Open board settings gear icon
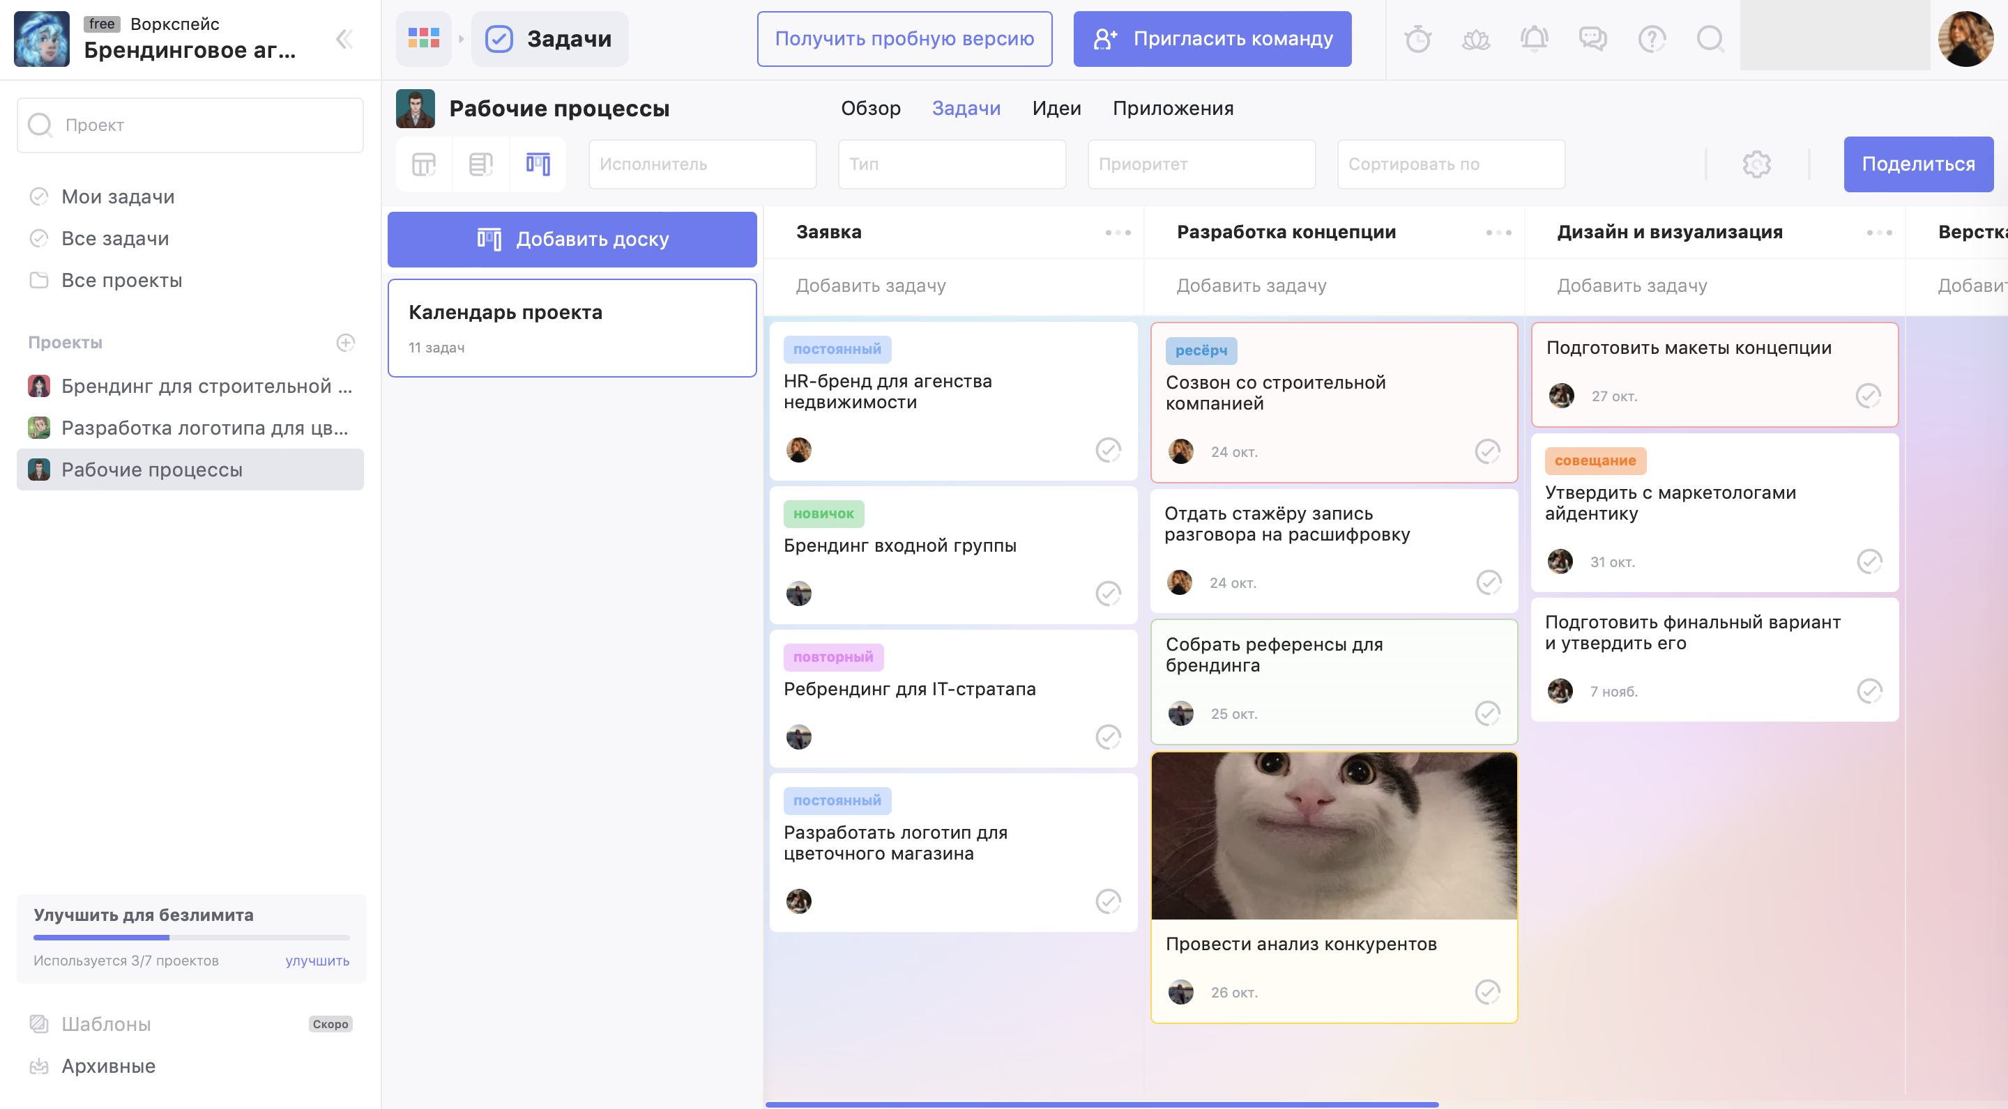Image resolution: width=2008 pixels, height=1109 pixels. coord(1756,164)
